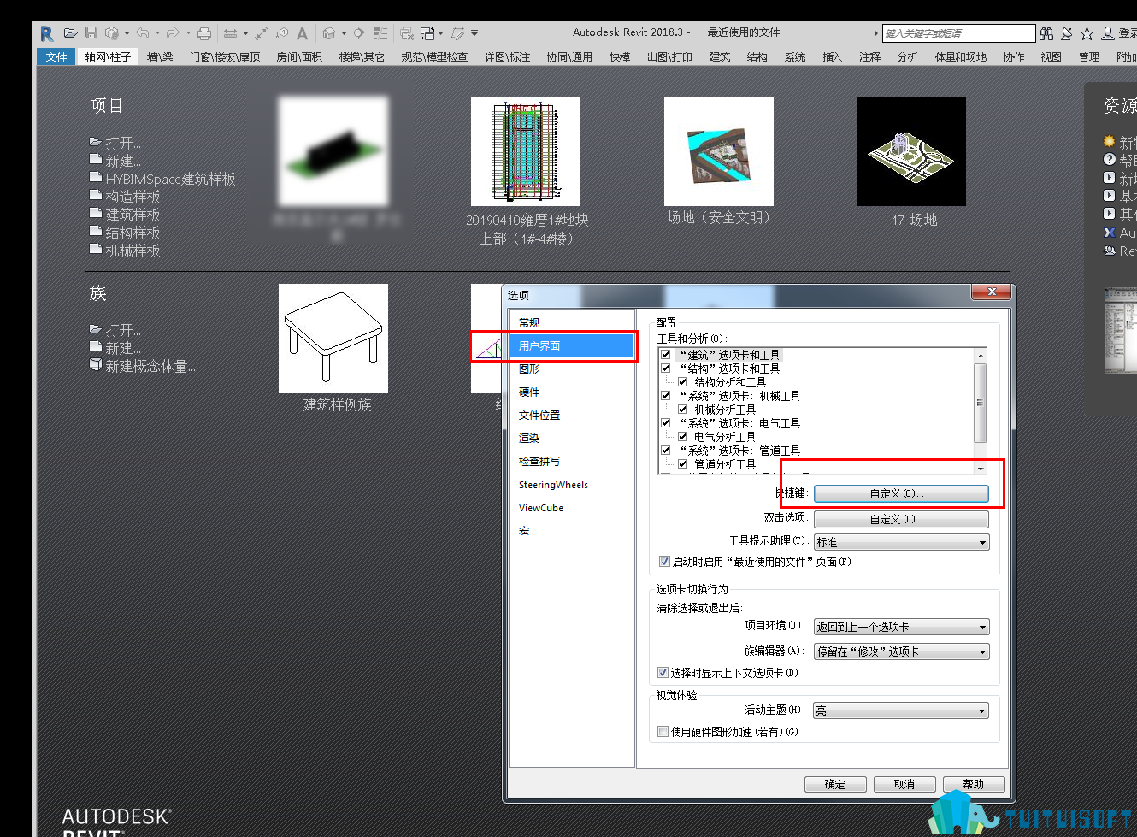Image resolution: width=1137 pixels, height=837 pixels.
Task: Uncheck 机械分析工具 checkbox
Action: [683, 410]
